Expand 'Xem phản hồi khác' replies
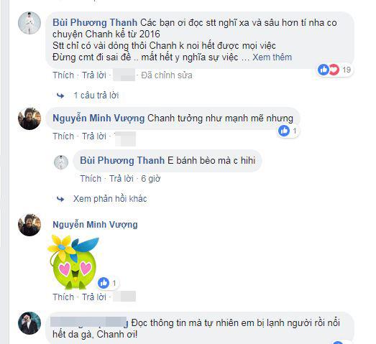This screenshot has width=376, height=344. click(110, 199)
